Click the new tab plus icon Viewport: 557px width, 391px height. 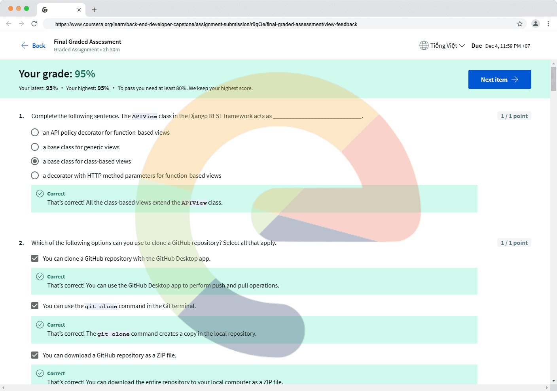click(94, 10)
